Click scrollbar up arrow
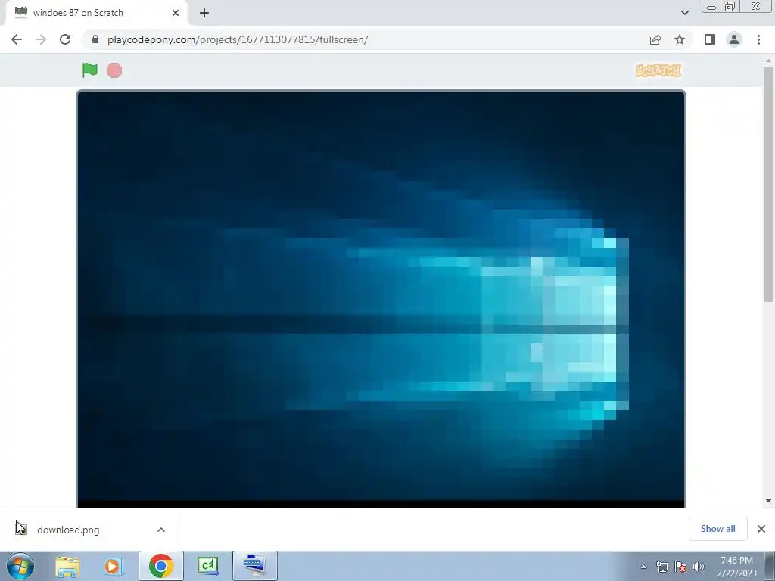The height and width of the screenshot is (581, 775). coord(768,61)
